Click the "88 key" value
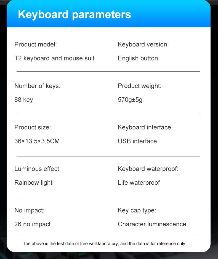The image size is (218, 259). coord(23,100)
